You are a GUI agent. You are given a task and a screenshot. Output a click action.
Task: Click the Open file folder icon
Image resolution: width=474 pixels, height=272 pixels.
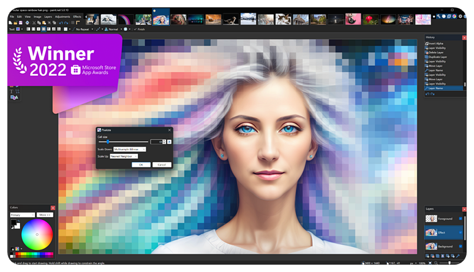15,23
